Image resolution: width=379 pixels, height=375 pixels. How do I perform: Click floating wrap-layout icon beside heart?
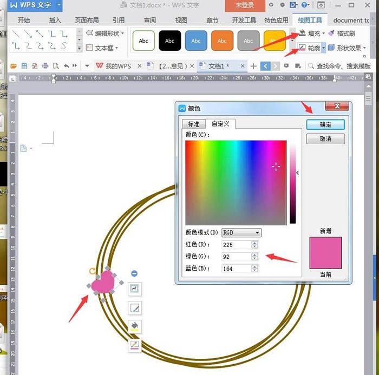(134, 289)
